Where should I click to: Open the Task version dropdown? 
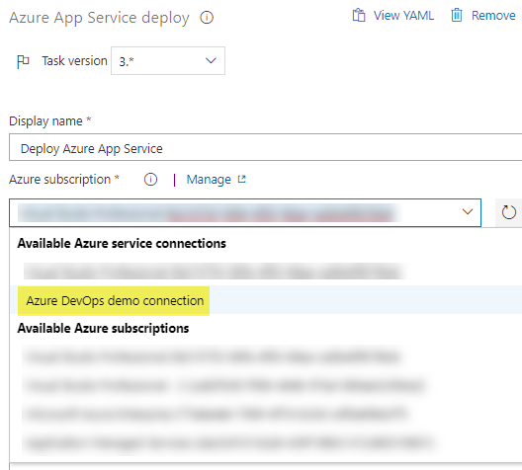pyautogui.click(x=168, y=61)
